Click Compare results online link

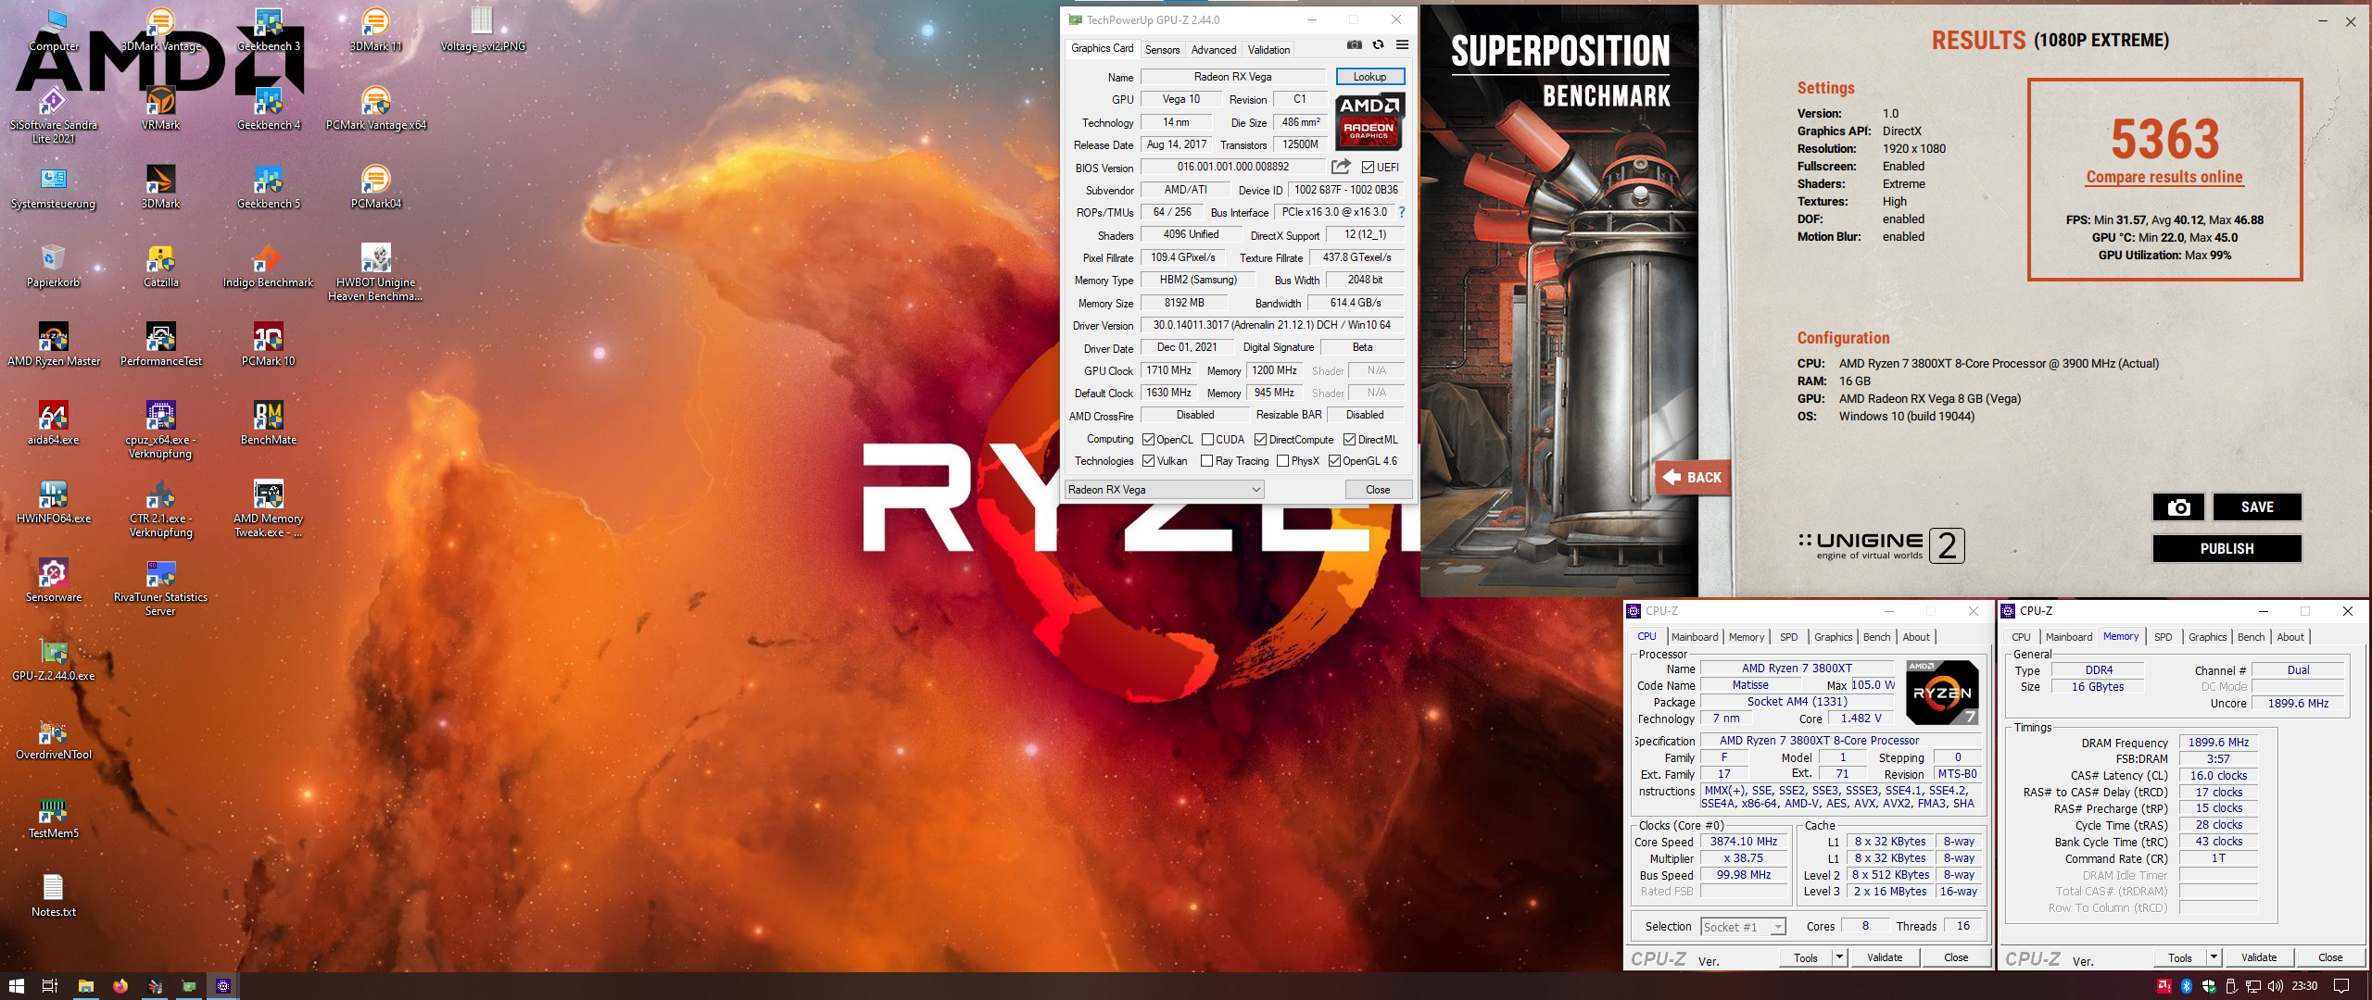point(2164,177)
